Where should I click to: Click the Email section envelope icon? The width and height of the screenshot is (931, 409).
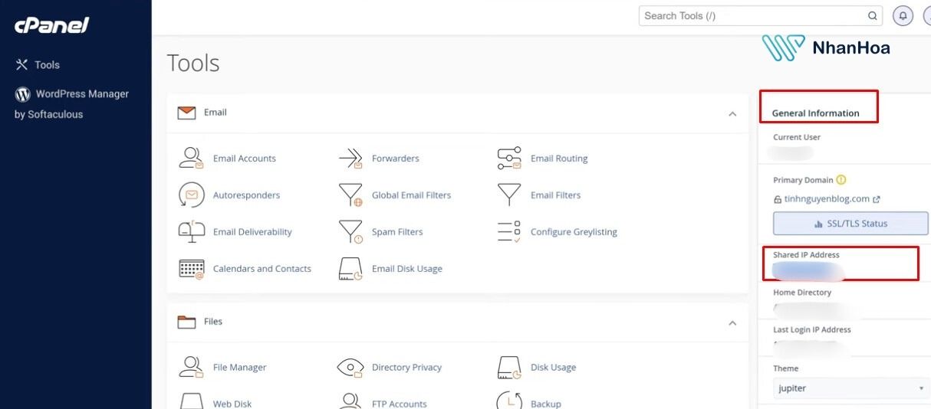coord(186,113)
